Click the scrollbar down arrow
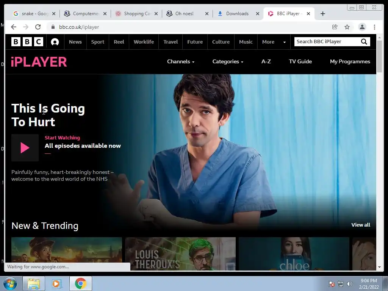 coord(379,267)
